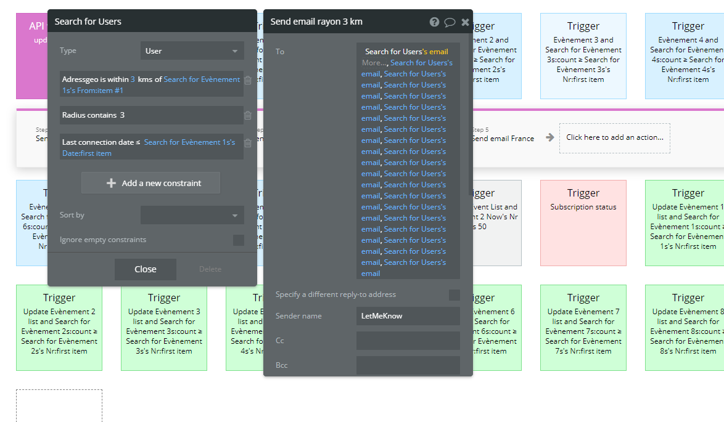Open the Subscription status trigger

tap(583, 223)
